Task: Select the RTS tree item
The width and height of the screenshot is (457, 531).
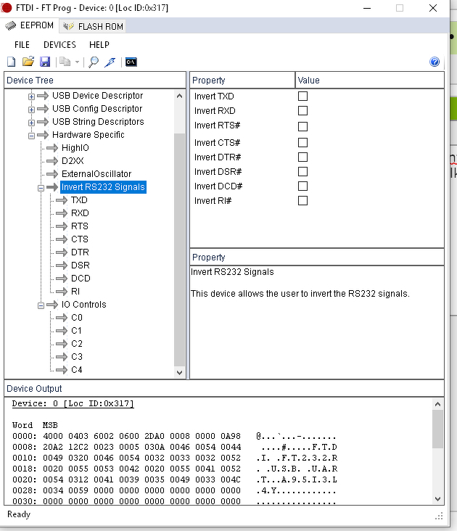Action: click(80, 226)
